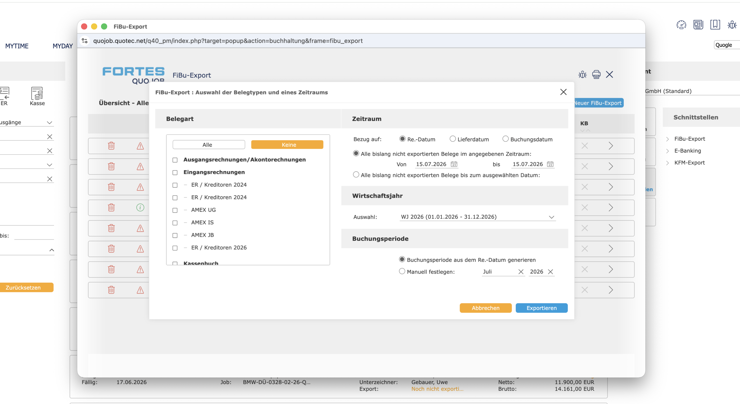Open the Wirtschaftsjahr Auswahl dropdown

[x=478, y=217]
